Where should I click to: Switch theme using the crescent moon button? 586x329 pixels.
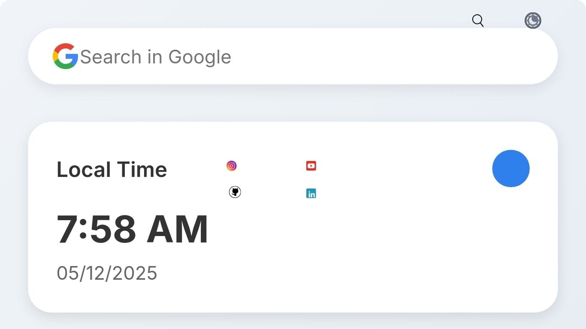pyautogui.click(x=533, y=21)
